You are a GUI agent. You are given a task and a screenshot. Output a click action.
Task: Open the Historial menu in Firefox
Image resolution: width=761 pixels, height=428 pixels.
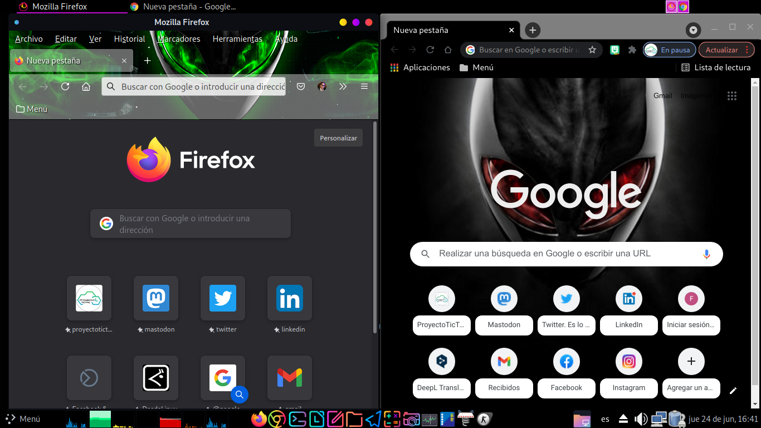(x=129, y=39)
